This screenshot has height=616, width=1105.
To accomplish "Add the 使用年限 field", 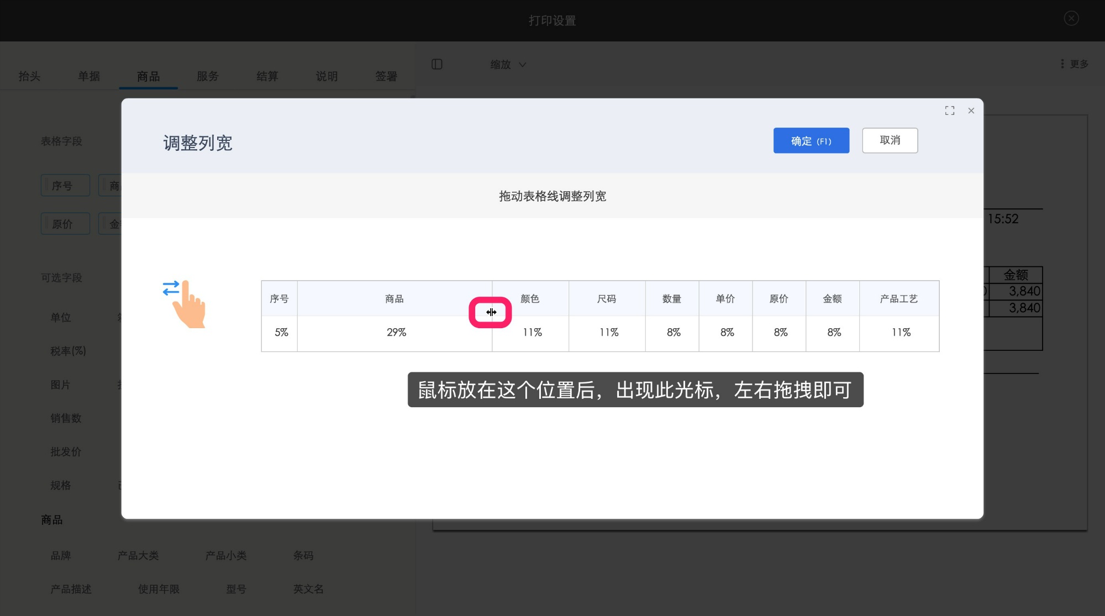I will click(159, 589).
